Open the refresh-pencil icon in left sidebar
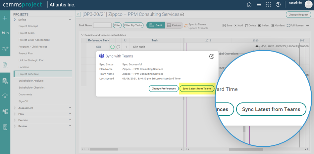The height and width of the screenshot is (154, 314). 5,49
